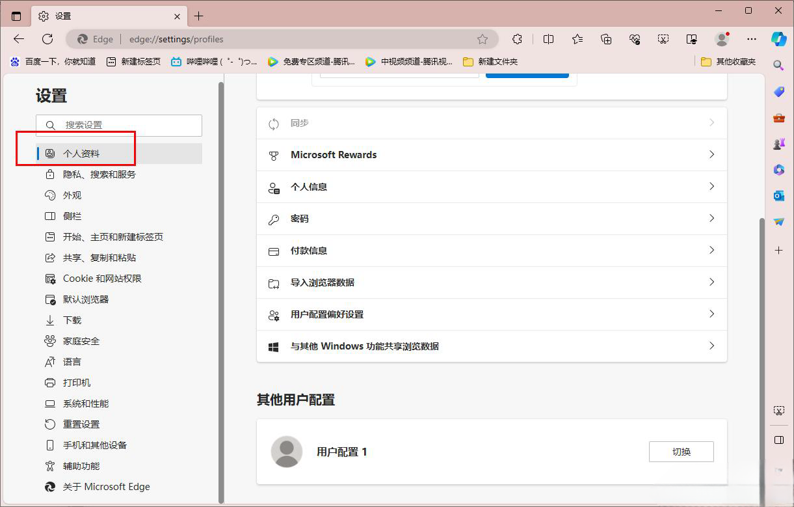Open the 付款信息 payment row

coord(492,251)
